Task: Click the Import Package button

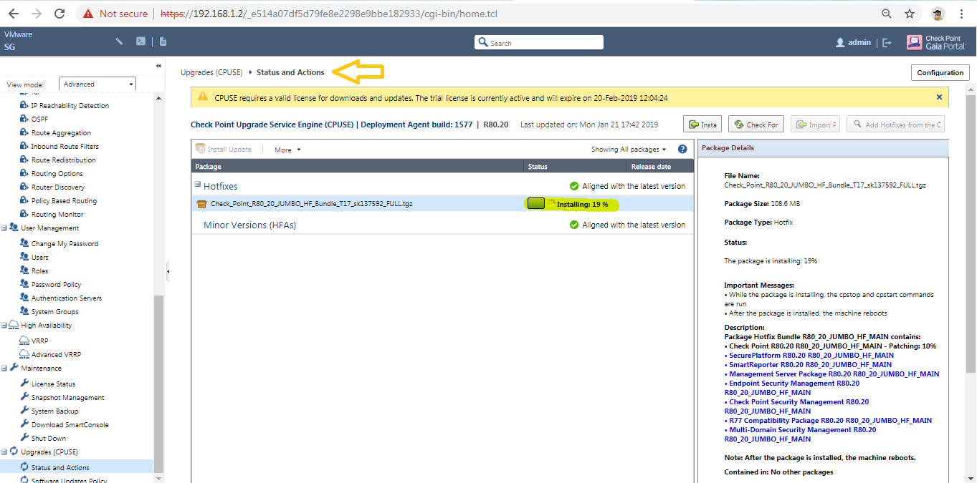Action: (815, 125)
